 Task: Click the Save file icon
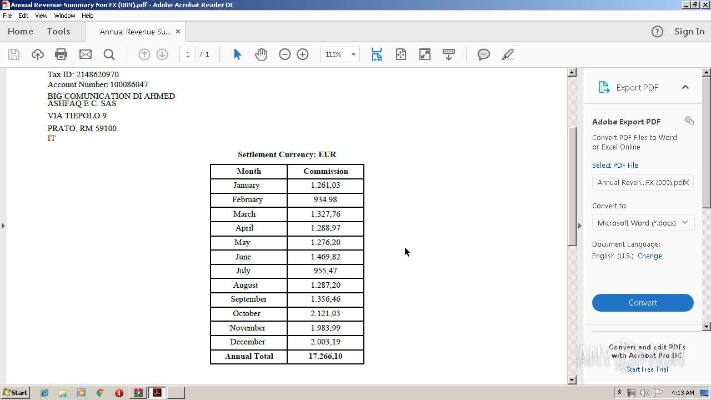coord(14,54)
